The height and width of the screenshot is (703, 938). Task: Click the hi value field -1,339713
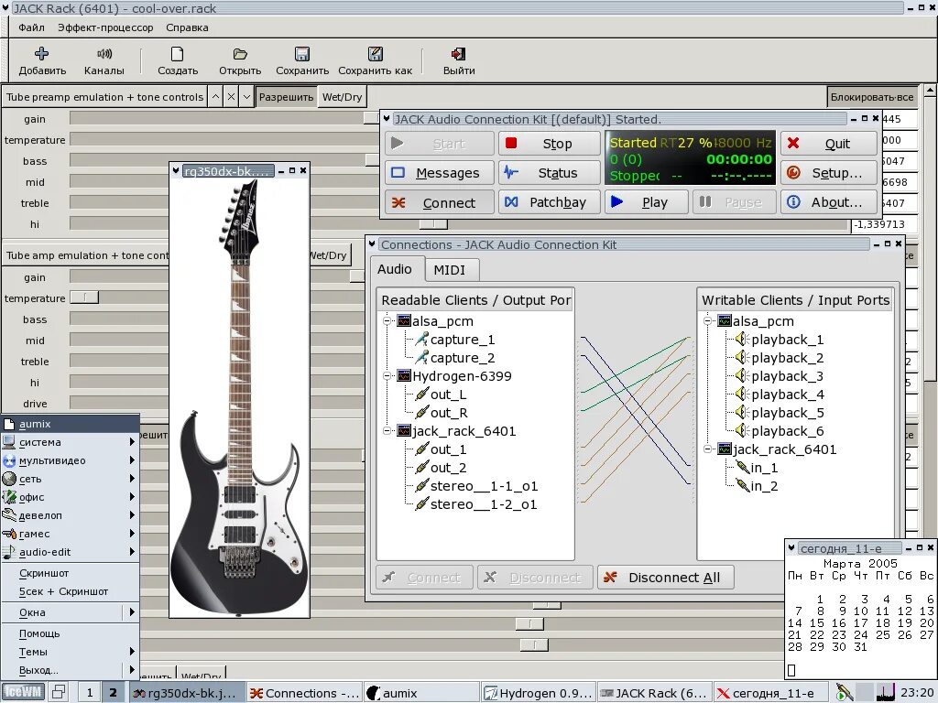[x=884, y=224]
